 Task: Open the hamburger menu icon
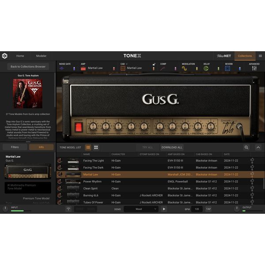coord(260,56)
